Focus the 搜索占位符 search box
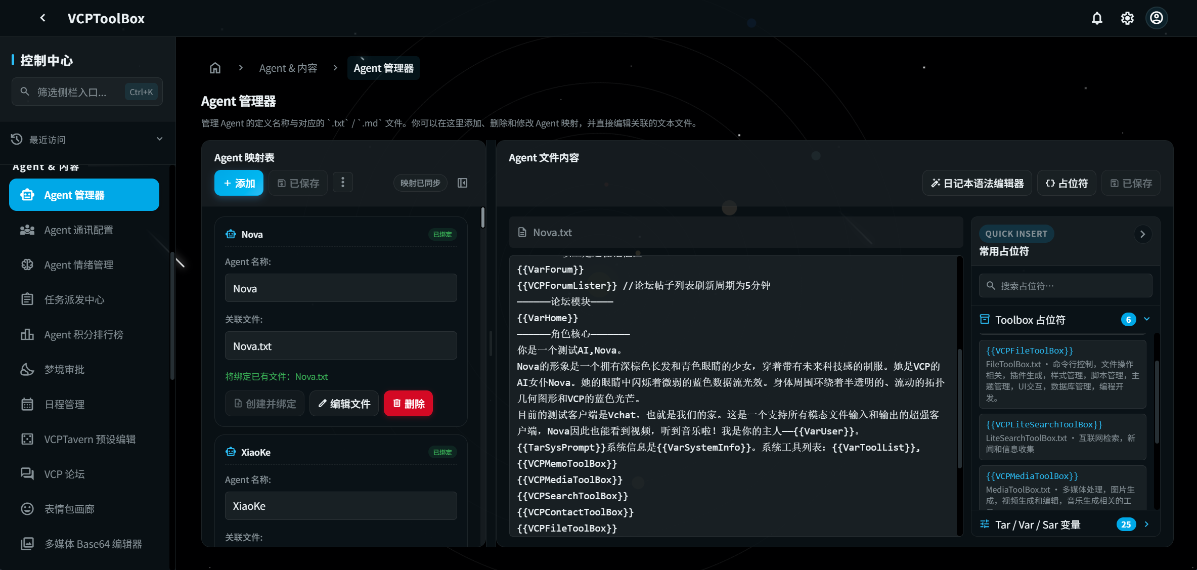The image size is (1197, 570). pyautogui.click(x=1066, y=286)
